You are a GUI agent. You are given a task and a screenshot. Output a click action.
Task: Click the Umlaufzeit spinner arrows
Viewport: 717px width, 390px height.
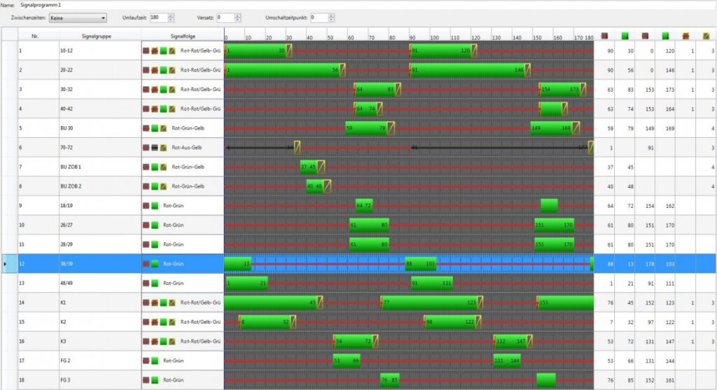(x=171, y=18)
